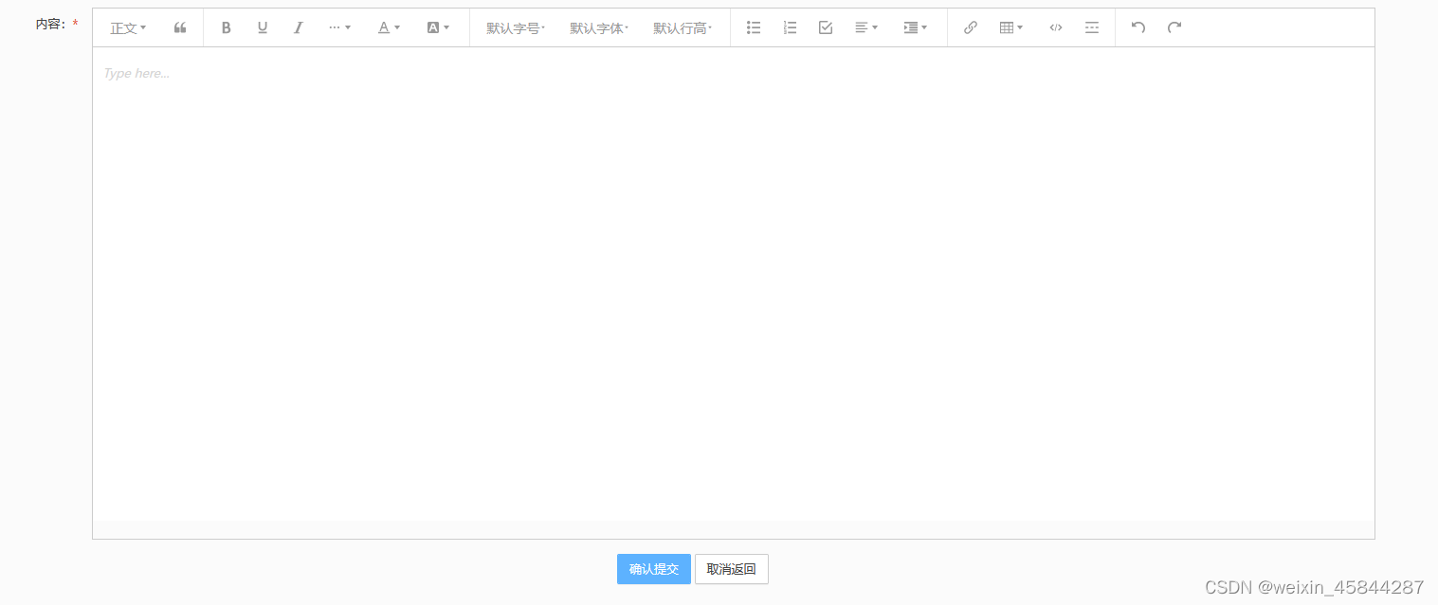The image size is (1438, 605).
Task: Redo the last edit
Action: 1174,27
